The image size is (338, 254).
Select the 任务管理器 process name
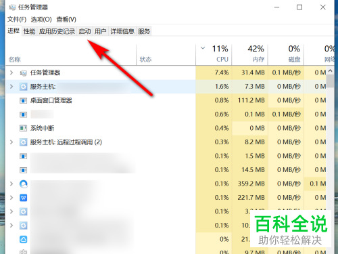45,72
